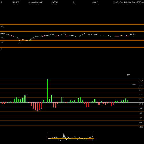
Task: Click the MRSI value 62.37 label
Action: (x=134, y=84)
